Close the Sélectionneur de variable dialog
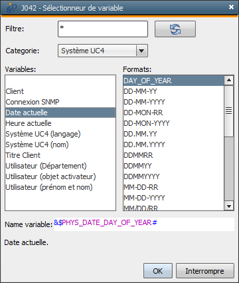Viewport: 239px width, 283px height. click(x=231, y=7)
